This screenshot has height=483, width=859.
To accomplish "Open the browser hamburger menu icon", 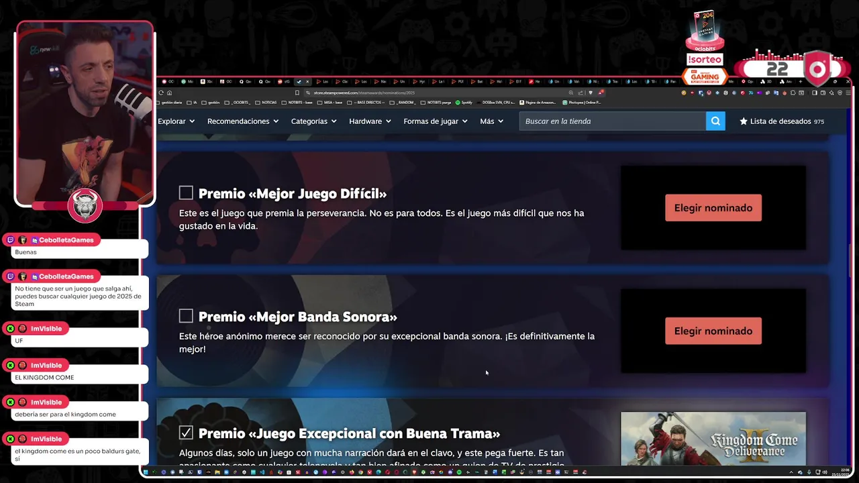I will 848,93.
